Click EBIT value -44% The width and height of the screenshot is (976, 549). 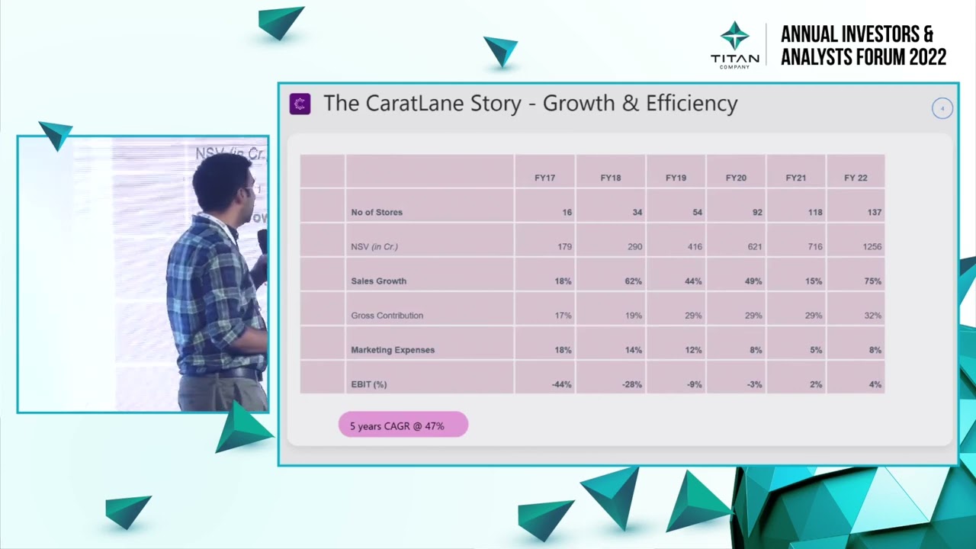coord(561,384)
